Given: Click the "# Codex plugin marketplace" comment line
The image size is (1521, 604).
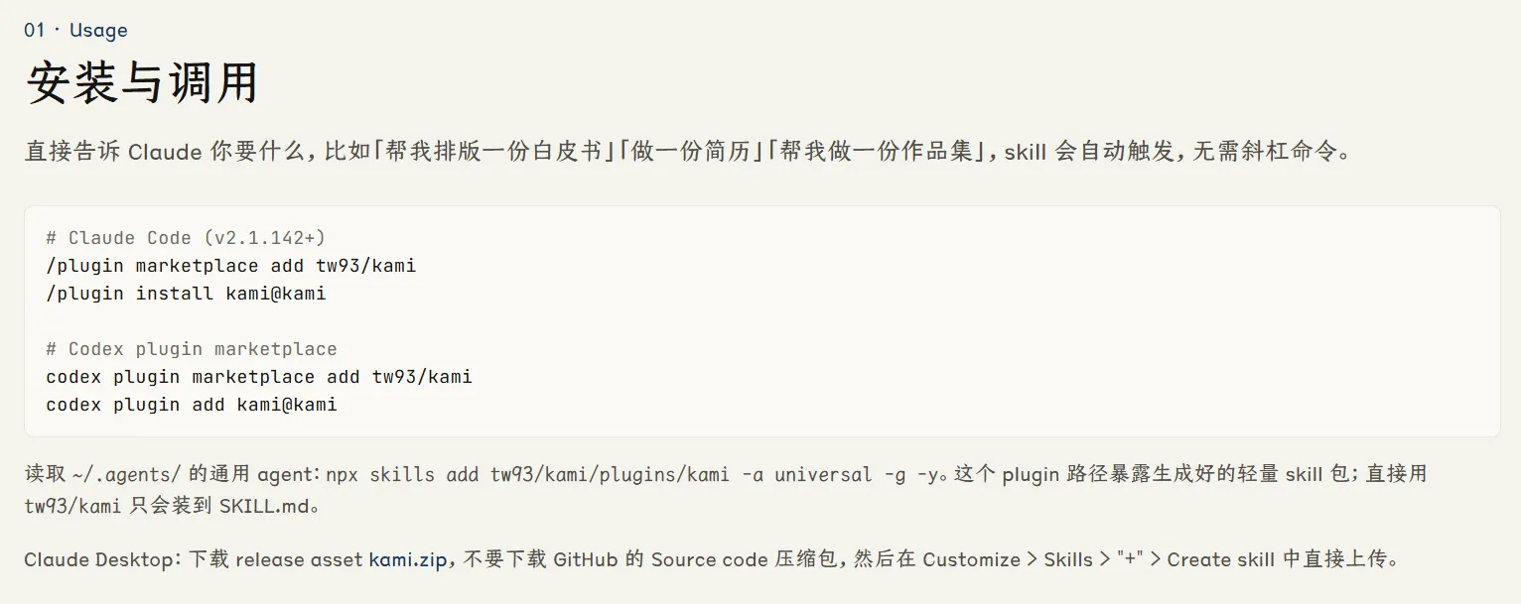Looking at the screenshot, I should (192, 349).
